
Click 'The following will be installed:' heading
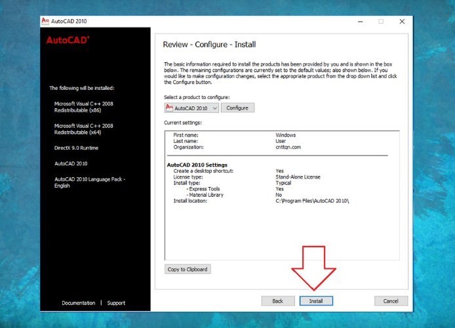pyautogui.click(x=82, y=88)
